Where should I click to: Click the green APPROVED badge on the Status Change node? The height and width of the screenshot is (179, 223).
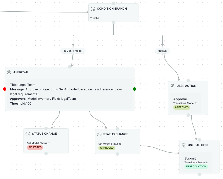tap(107, 148)
